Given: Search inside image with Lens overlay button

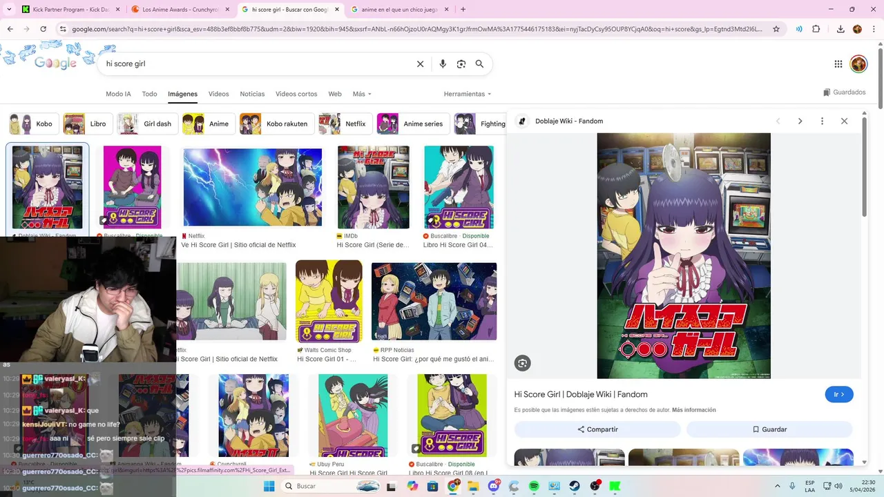Looking at the screenshot, I should click(523, 363).
